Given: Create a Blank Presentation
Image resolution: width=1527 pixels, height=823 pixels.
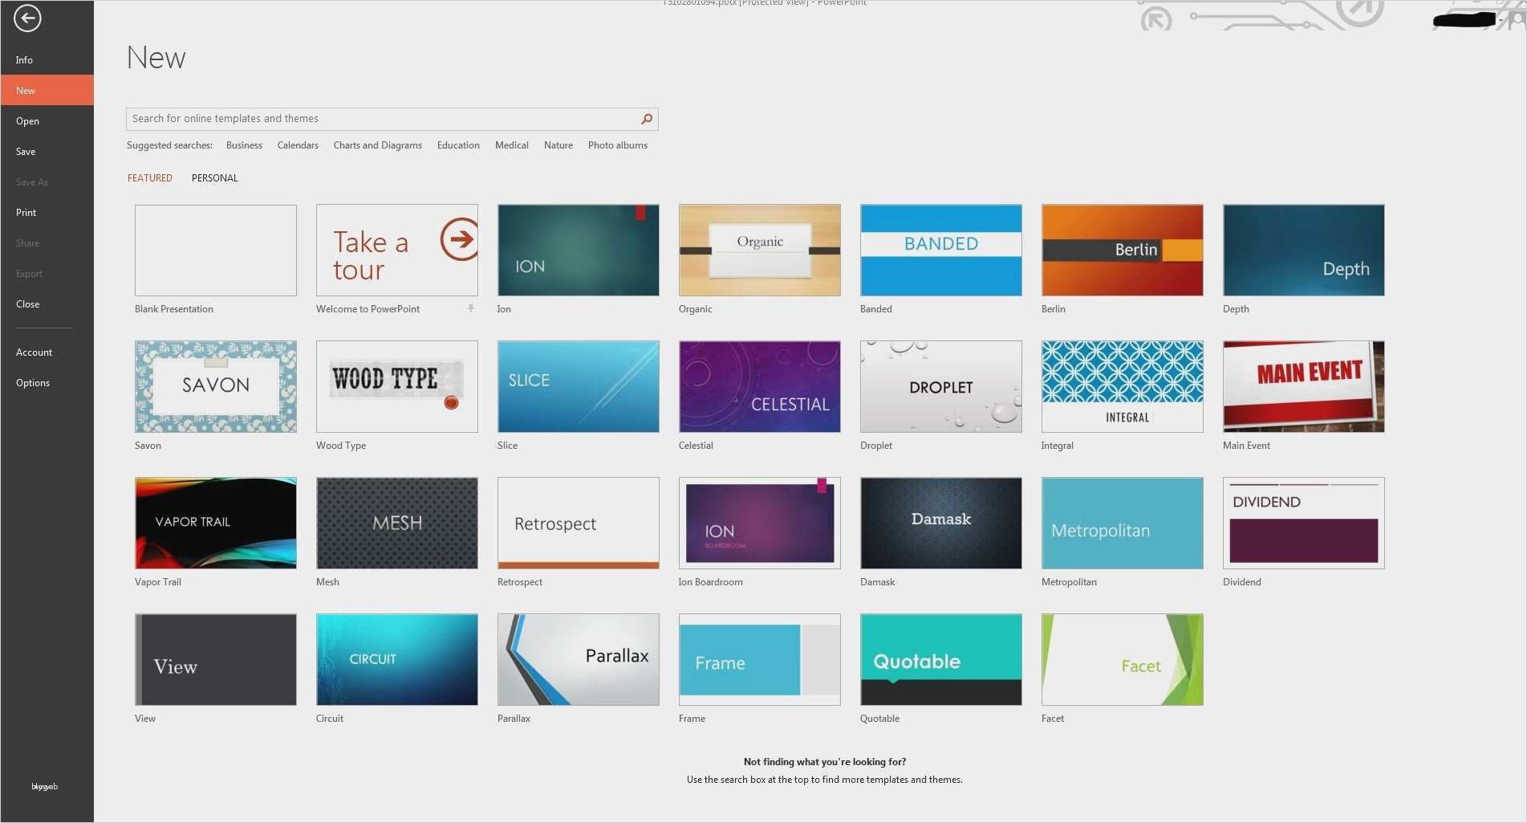Looking at the screenshot, I should pos(215,250).
